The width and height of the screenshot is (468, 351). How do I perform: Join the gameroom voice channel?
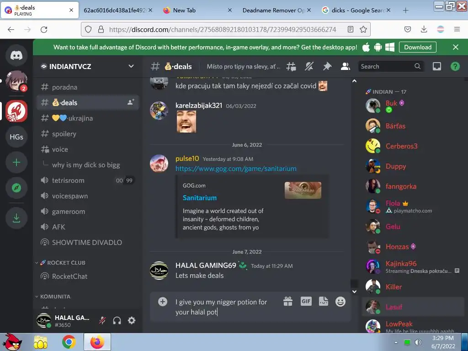[88, 211]
